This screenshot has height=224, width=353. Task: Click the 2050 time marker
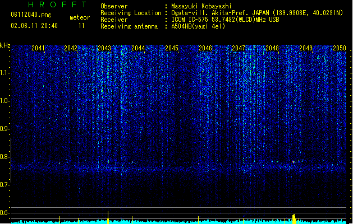340,48
